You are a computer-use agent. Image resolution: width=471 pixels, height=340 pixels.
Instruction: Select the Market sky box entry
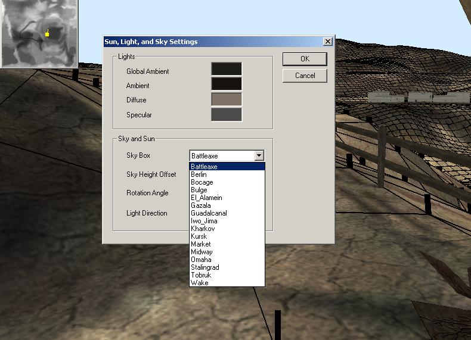click(227, 244)
